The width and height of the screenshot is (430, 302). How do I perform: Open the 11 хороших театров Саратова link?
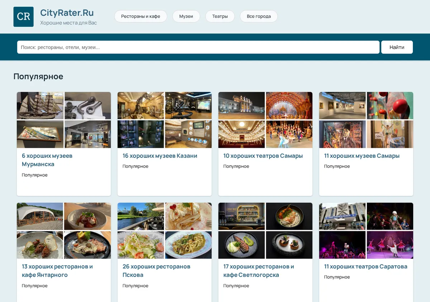(x=365, y=267)
